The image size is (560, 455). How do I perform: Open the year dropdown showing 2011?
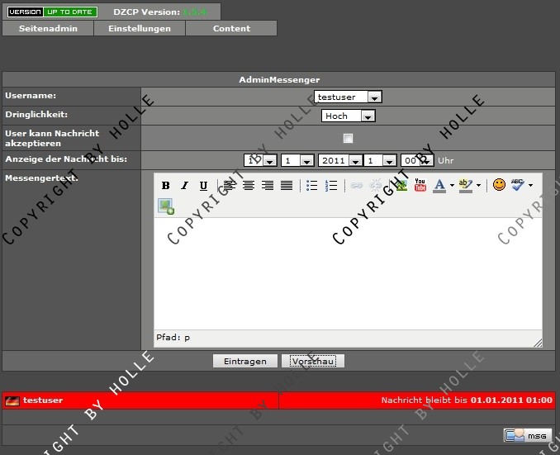(340, 160)
